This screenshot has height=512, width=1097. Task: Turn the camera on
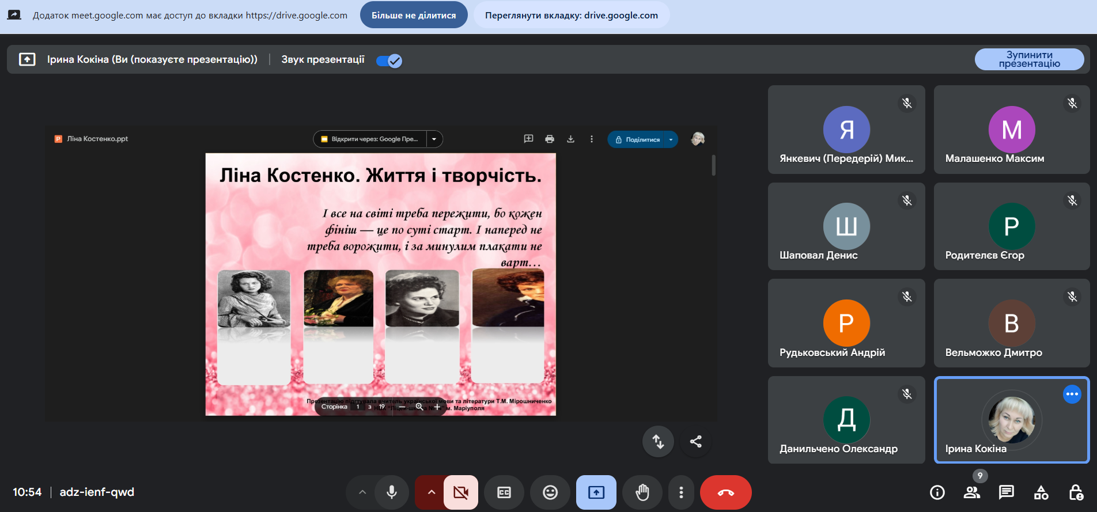(461, 492)
